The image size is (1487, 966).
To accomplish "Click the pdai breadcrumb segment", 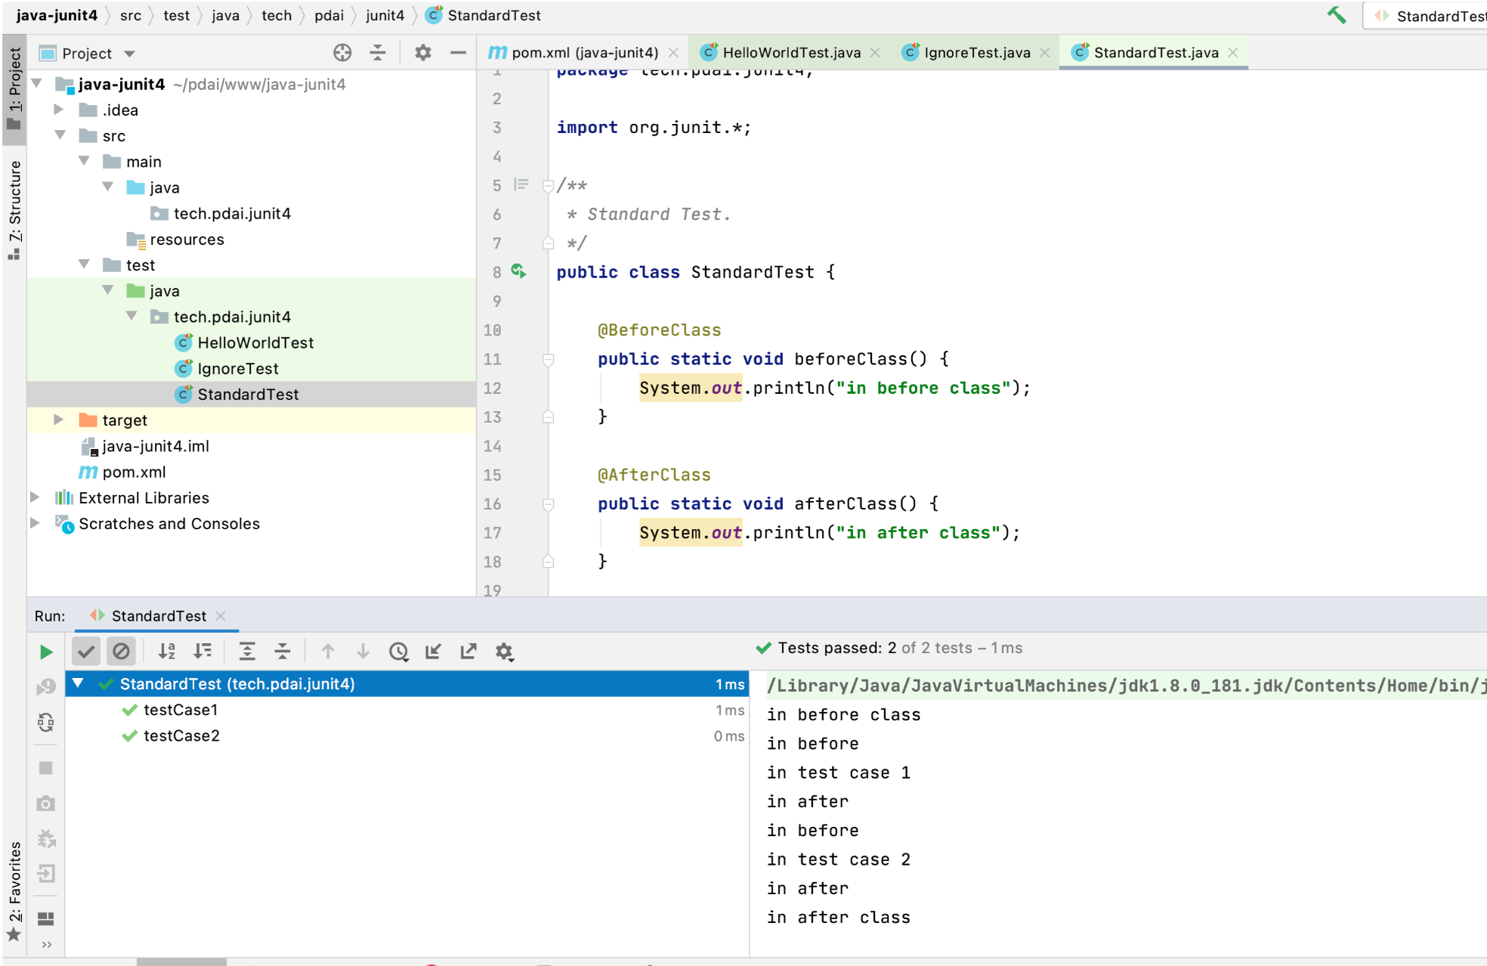I will click(x=329, y=15).
